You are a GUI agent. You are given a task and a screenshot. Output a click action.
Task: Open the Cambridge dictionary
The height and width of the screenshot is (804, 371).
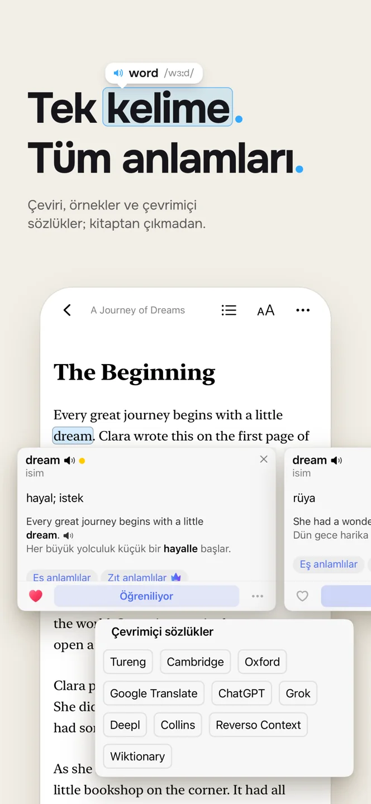(195, 662)
